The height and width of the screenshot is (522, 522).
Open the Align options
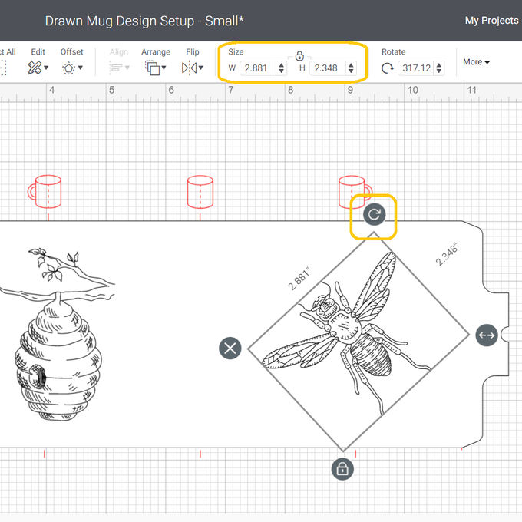tap(118, 68)
